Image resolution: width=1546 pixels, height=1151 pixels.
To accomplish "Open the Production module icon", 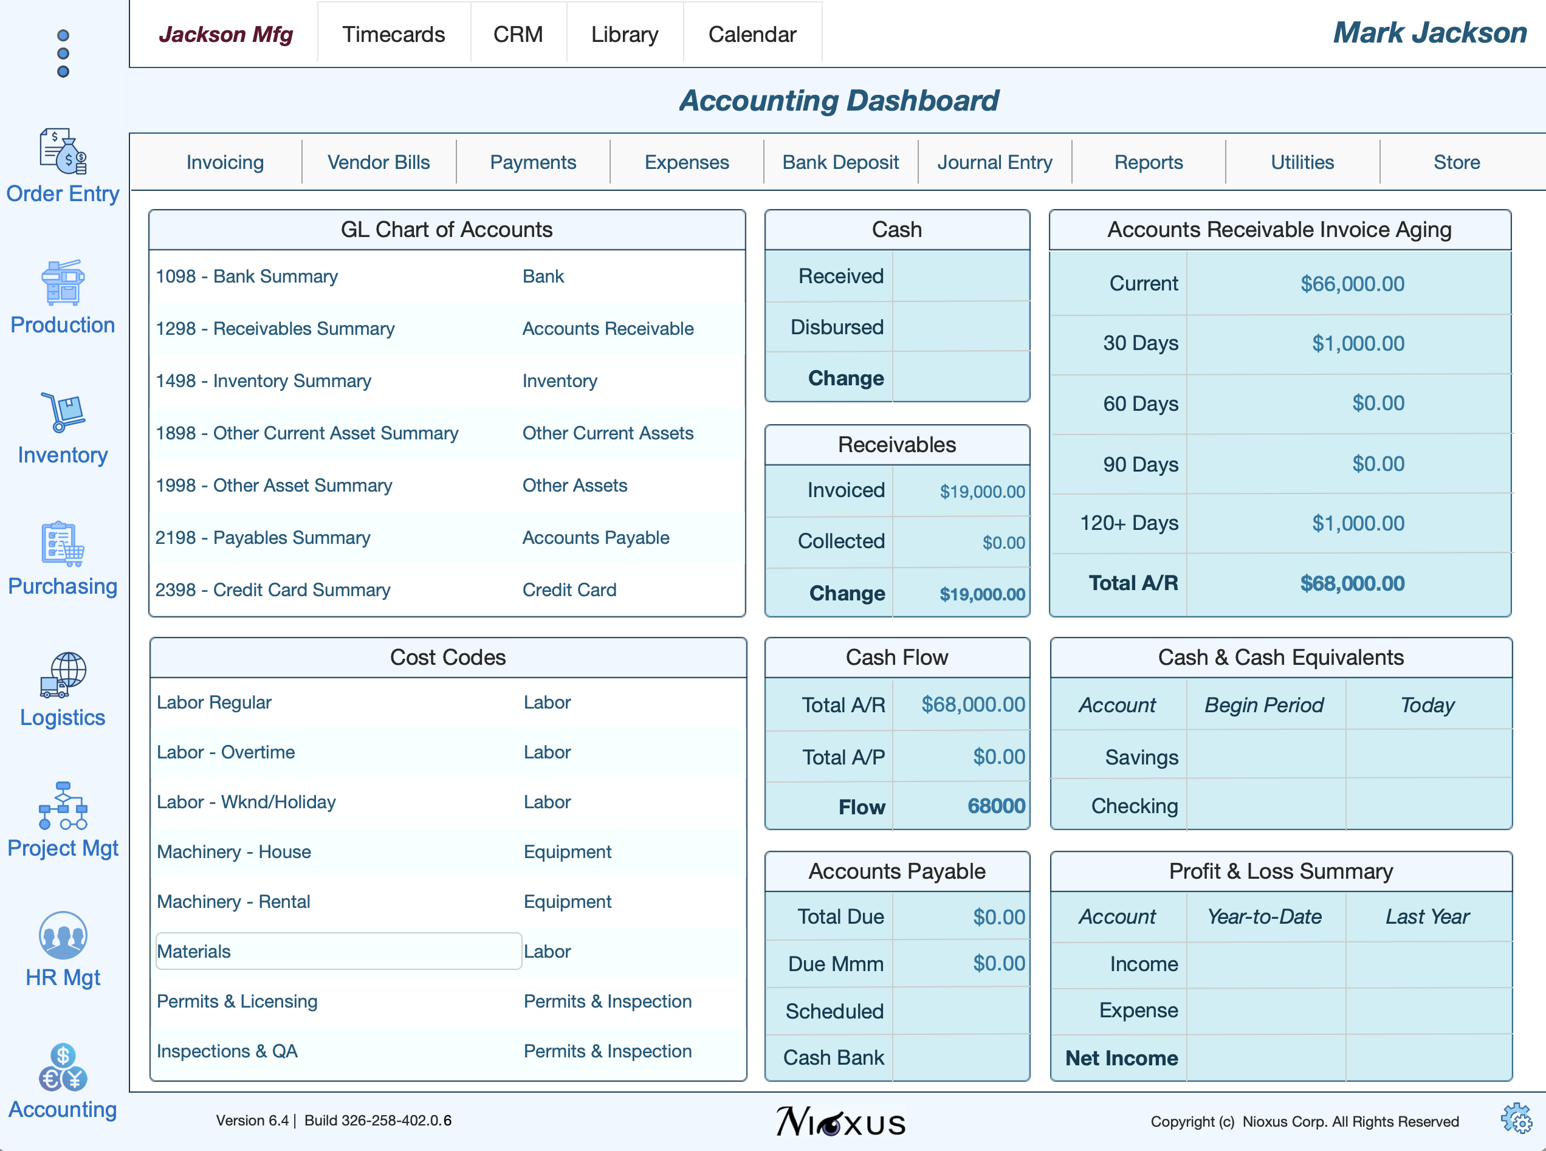I will pyautogui.click(x=62, y=282).
